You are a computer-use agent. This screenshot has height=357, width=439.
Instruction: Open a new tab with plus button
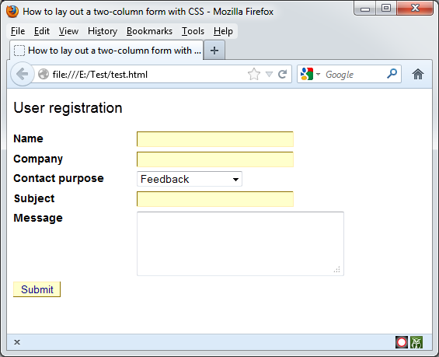click(x=214, y=51)
